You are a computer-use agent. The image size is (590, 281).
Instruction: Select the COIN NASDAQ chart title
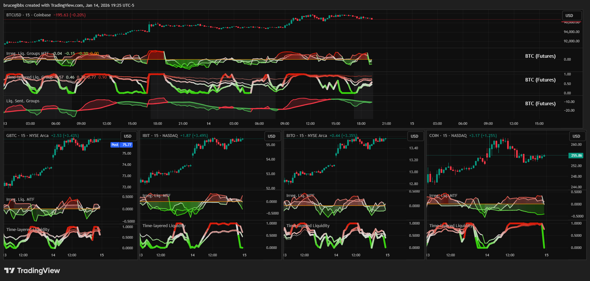pyautogui.click(x=448, y=136)
